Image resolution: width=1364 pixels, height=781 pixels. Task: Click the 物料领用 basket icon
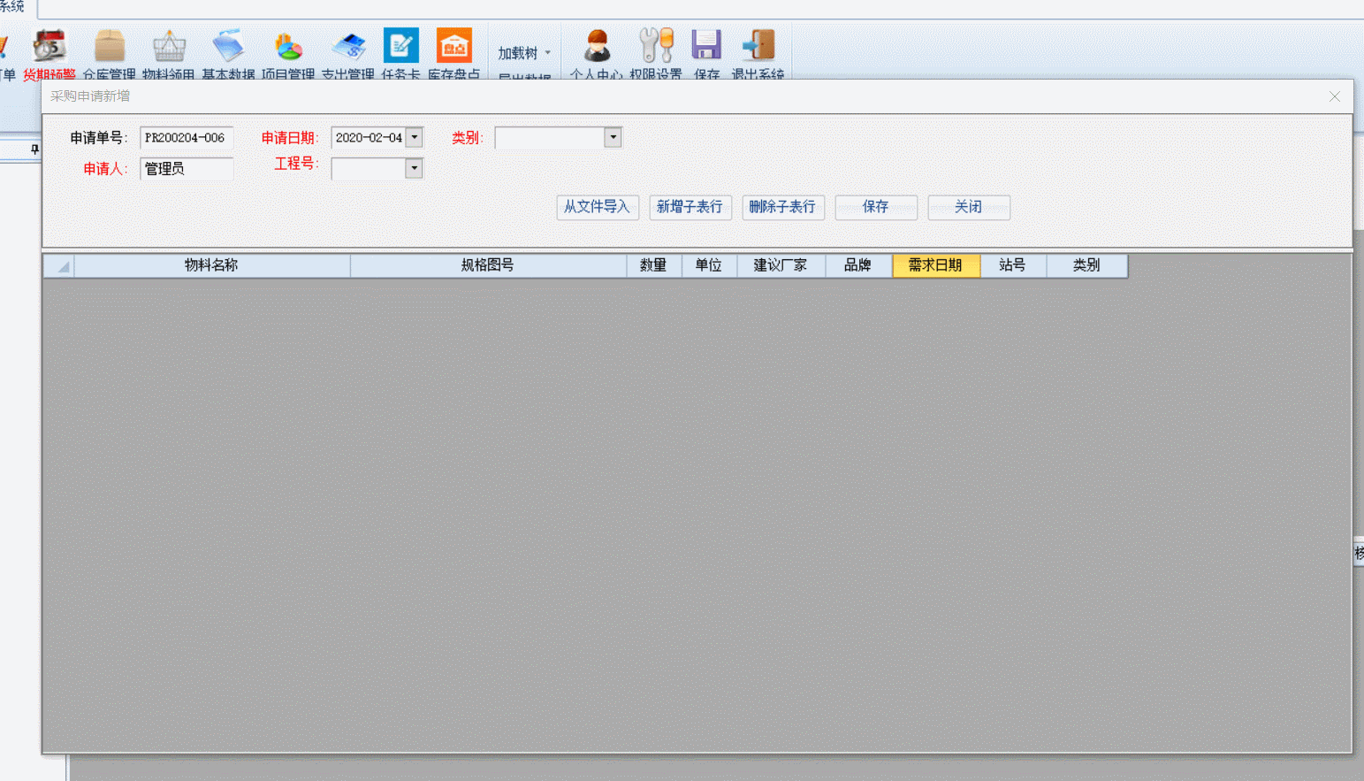click(169, 46)
